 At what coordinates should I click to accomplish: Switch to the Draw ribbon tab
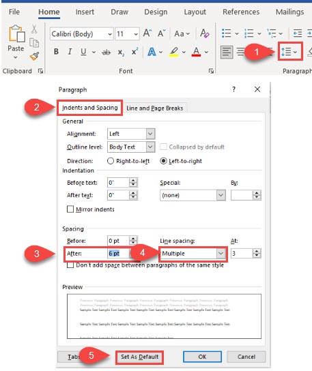119,12
